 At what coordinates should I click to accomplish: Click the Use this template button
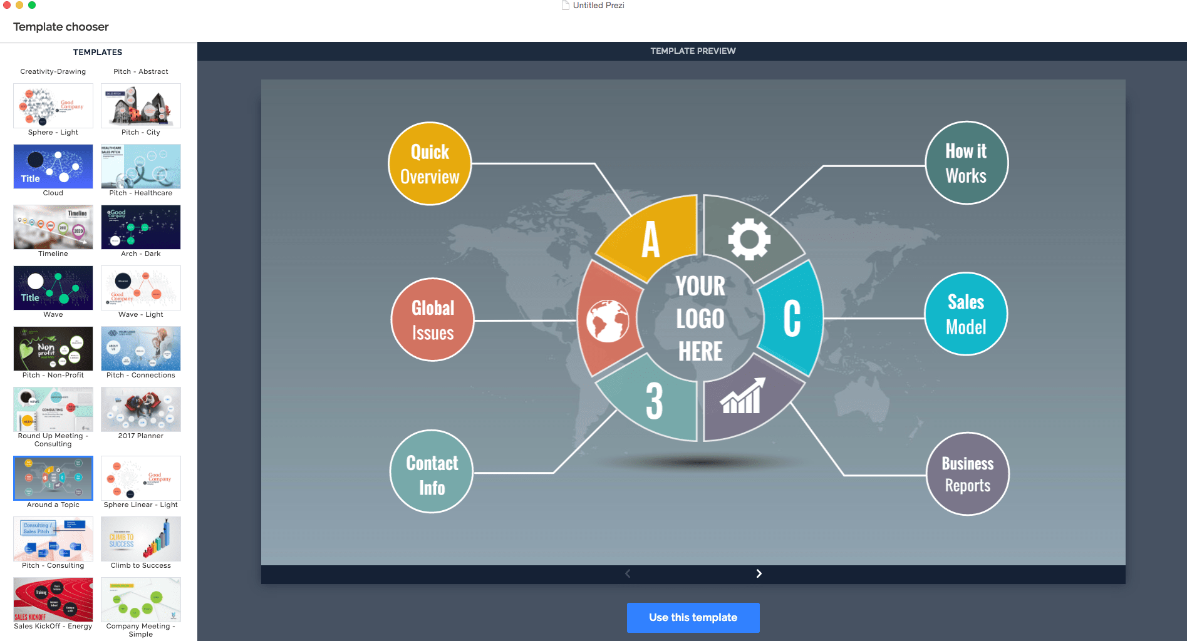click(693, 617)
